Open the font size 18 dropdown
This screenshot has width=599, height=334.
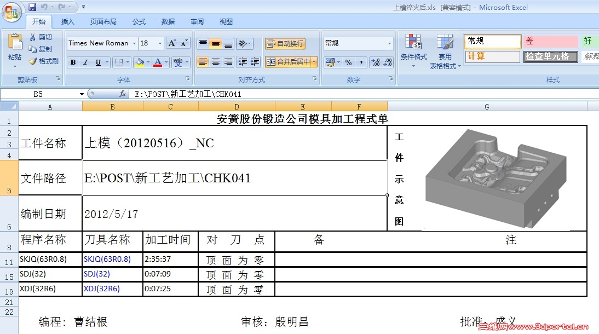tap(159, 43)
